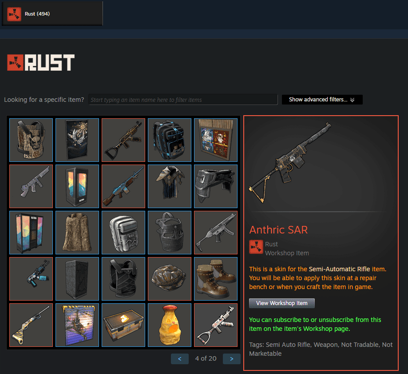The height and width of the screenshot is (374, 408).
Task: Expand Show advanced filters dropdown
Action: (x=322, y=100)
